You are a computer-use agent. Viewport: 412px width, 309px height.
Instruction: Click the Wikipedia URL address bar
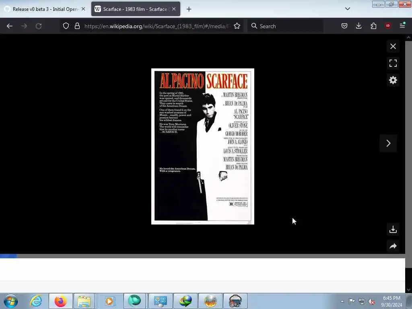coord(157,26)
